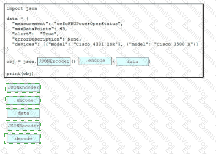Click the "errorDescription": None line

[x=47, y=39]
